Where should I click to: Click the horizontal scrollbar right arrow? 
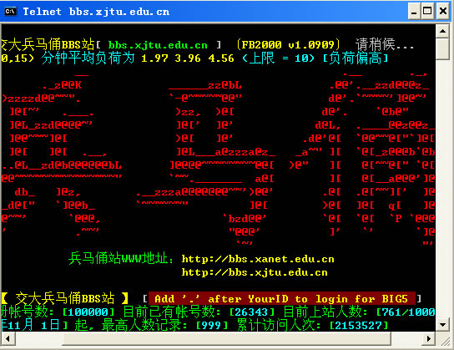[429, 338]
